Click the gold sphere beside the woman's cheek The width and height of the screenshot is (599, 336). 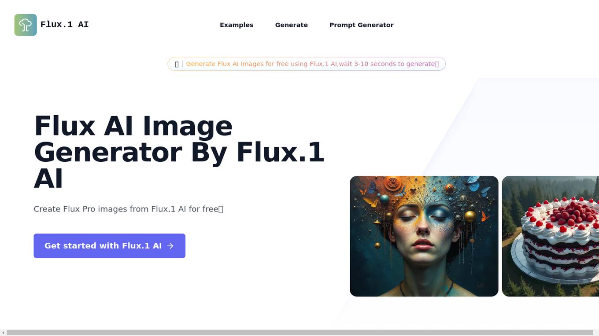click(470, 216)
